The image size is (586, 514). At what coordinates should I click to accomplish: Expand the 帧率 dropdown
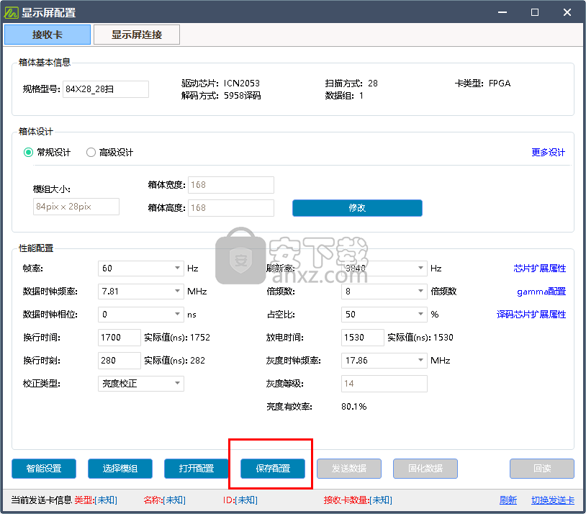click(141, 269)
